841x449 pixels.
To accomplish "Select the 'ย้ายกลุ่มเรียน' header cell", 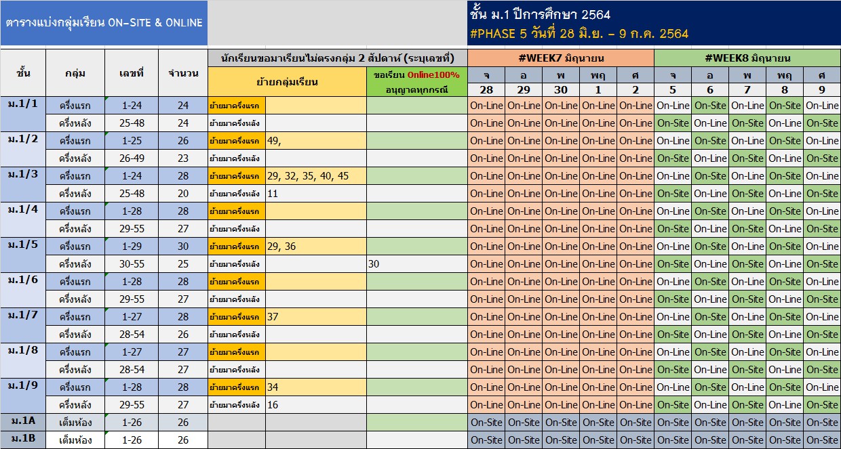I will pyautogui.click(x=288, y=82).
